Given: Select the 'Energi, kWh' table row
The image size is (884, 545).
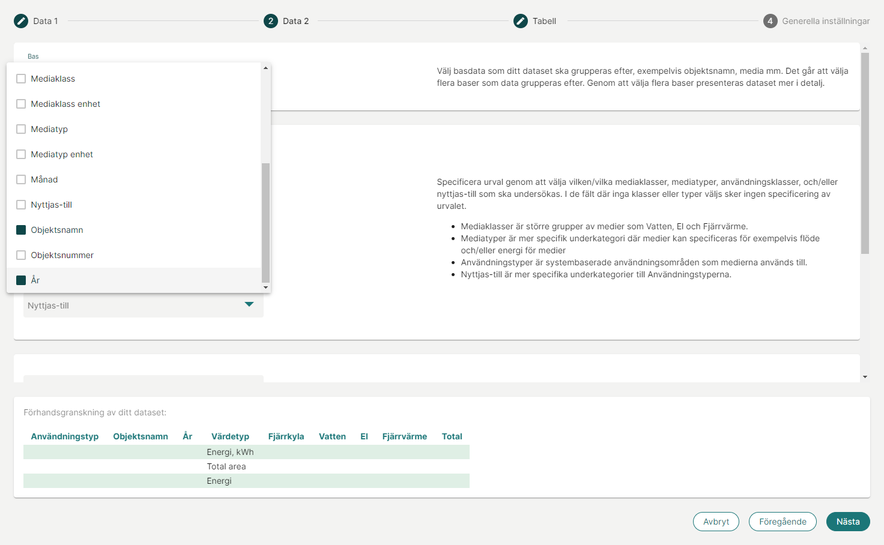Looking at the screenshot, I should (x=246, y=452).
